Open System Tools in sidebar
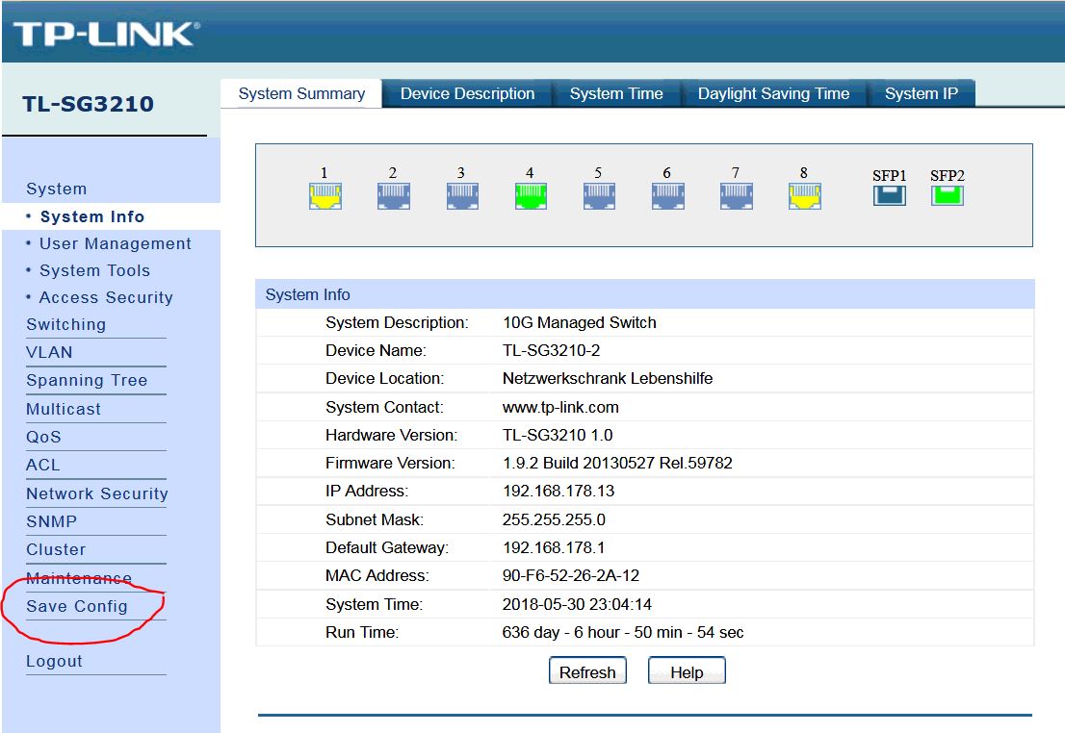Viewport: 1065px width, 733px height. [x=94, y=271]
